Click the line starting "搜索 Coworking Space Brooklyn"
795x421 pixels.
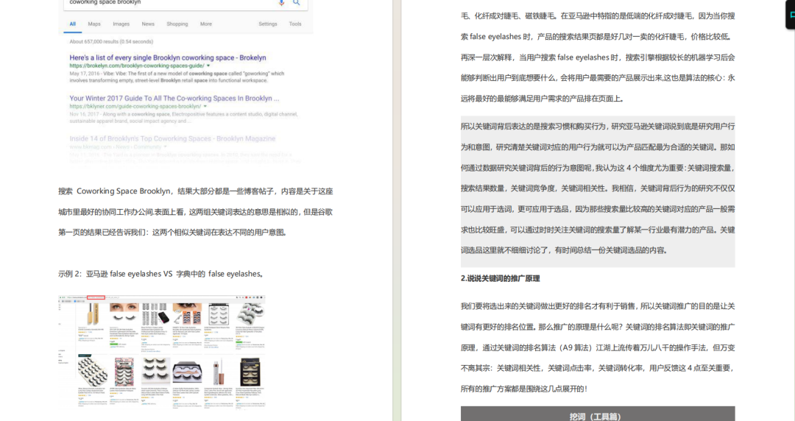tap(196, 191)
